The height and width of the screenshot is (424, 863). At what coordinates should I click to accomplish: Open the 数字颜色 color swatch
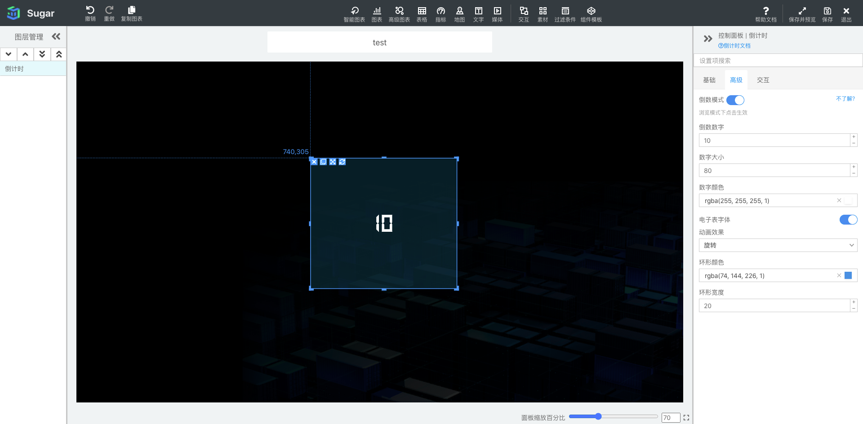click(848, 201)
